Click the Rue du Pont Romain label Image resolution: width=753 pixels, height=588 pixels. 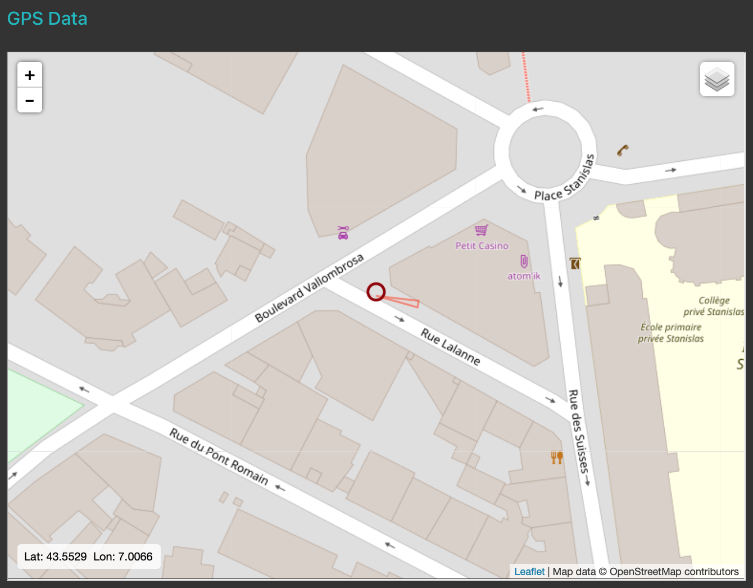(x=219, y=456)
